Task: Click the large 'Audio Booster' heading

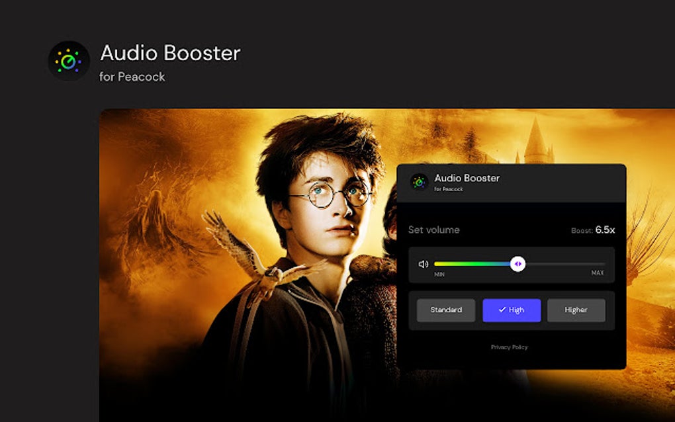Action: (171, 53)
